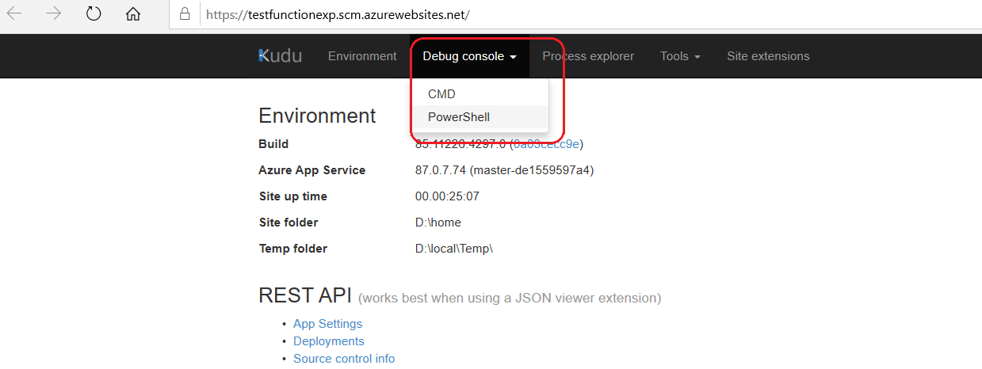Click the Build label
Viewport: 982px width, 369px height.
[273, 144]
